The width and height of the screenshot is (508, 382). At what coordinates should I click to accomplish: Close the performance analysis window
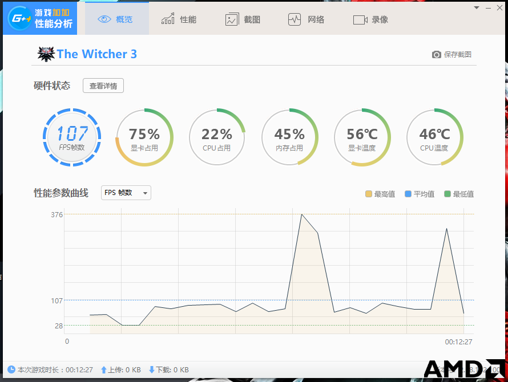(x=499, y=8)
